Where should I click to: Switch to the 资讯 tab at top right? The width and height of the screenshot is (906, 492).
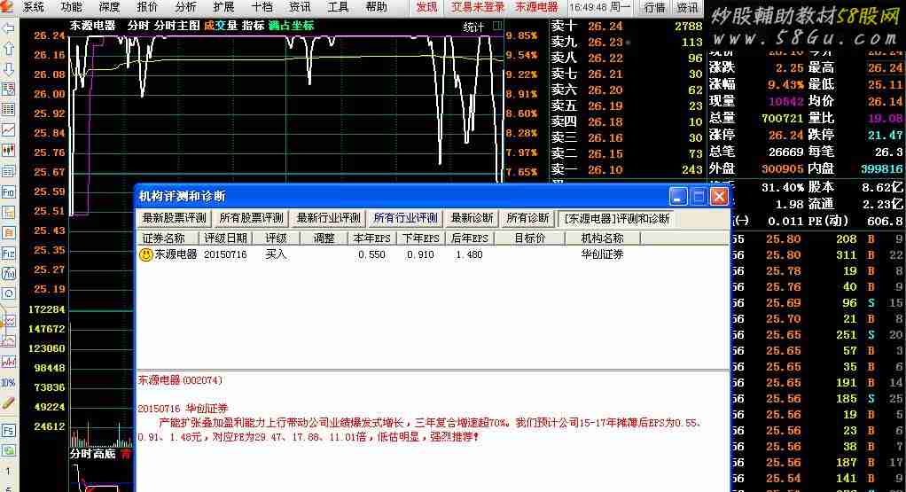[688, 7]
